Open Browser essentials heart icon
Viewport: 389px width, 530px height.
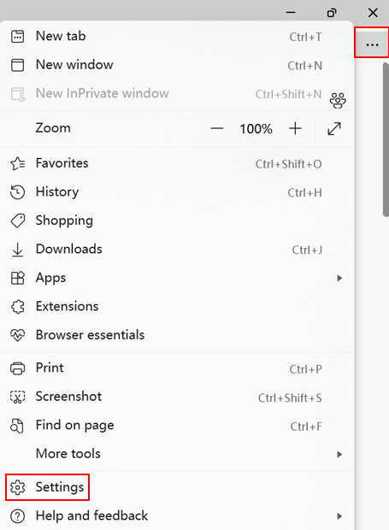tap(18, 335)
